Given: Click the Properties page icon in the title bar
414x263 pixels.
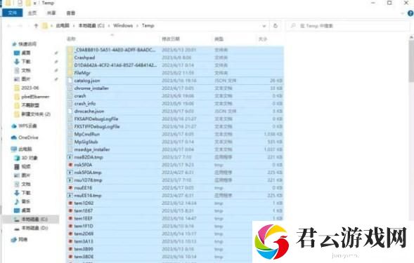Looking at the screenshot, I should 20,4.
